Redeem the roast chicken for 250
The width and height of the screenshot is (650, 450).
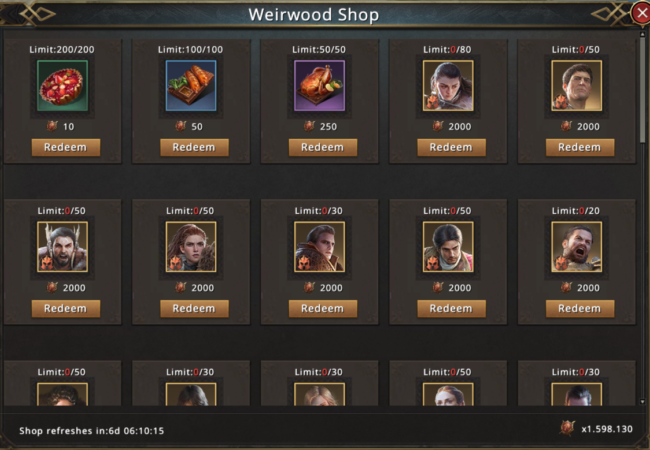click(x=323, y=147)
